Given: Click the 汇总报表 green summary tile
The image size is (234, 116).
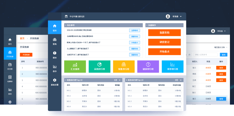Looking at the screenshot, I should pos(75,67).
